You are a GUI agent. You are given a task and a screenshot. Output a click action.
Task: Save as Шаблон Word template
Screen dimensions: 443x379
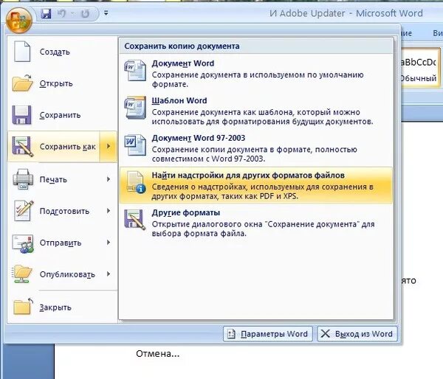point(256,111)
